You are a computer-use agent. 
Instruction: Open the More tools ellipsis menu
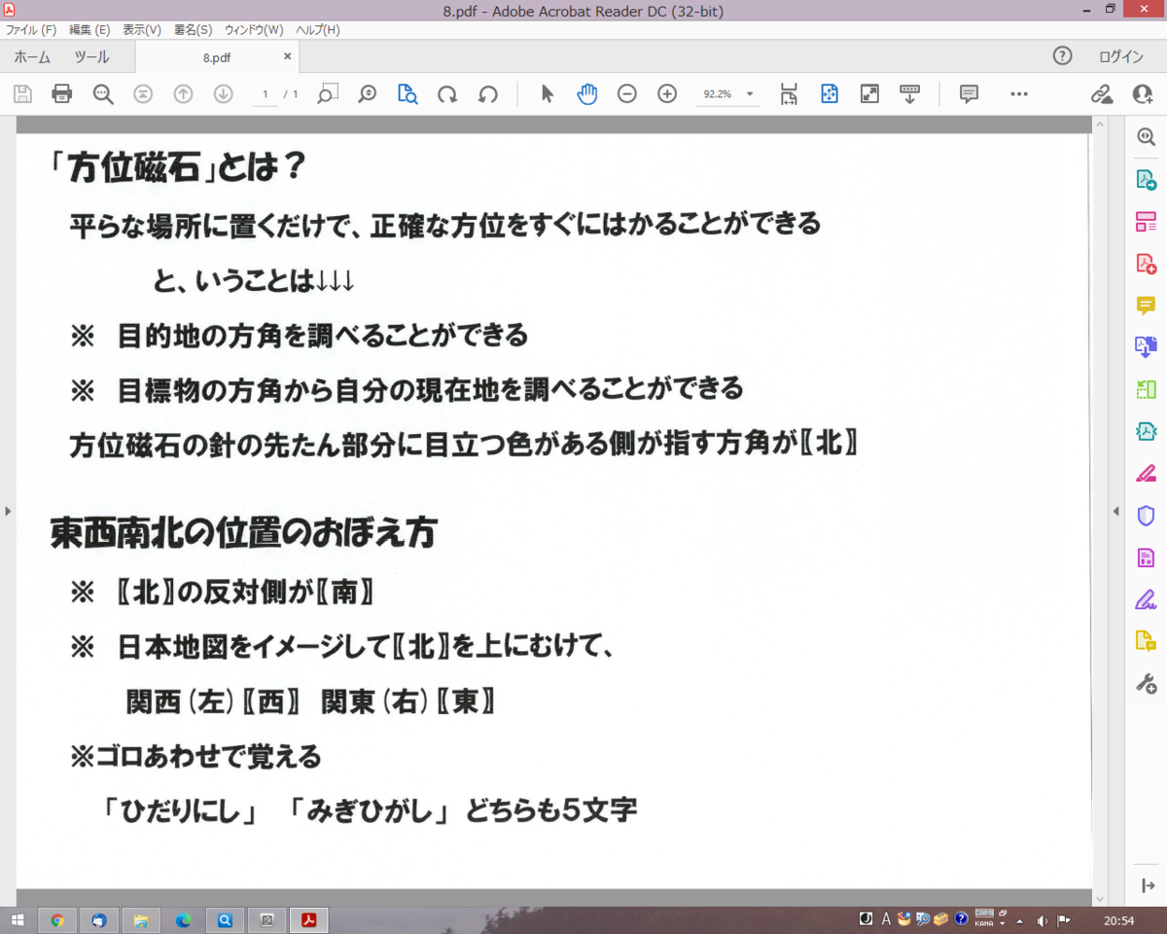point(1019,94)
